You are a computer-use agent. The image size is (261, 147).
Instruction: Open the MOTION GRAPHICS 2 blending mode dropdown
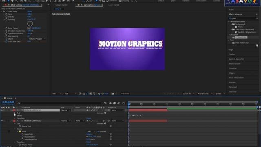coord(65,121)
